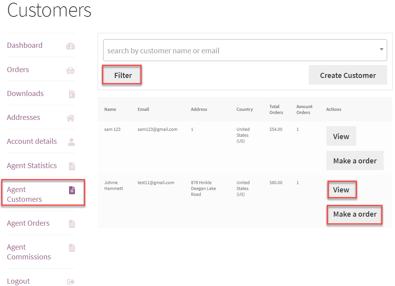Screen dimensions: 395x286
Task: Click the Agent Orders document icon
Action: click(72, 224)
